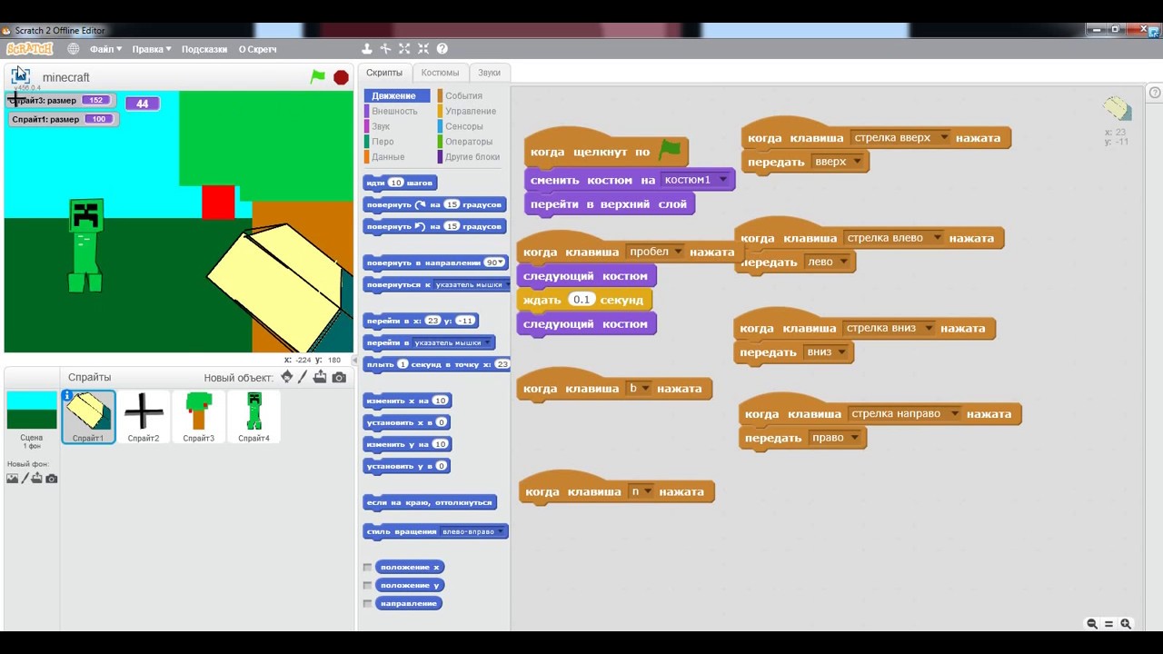Click the green flag to start project

317,77
